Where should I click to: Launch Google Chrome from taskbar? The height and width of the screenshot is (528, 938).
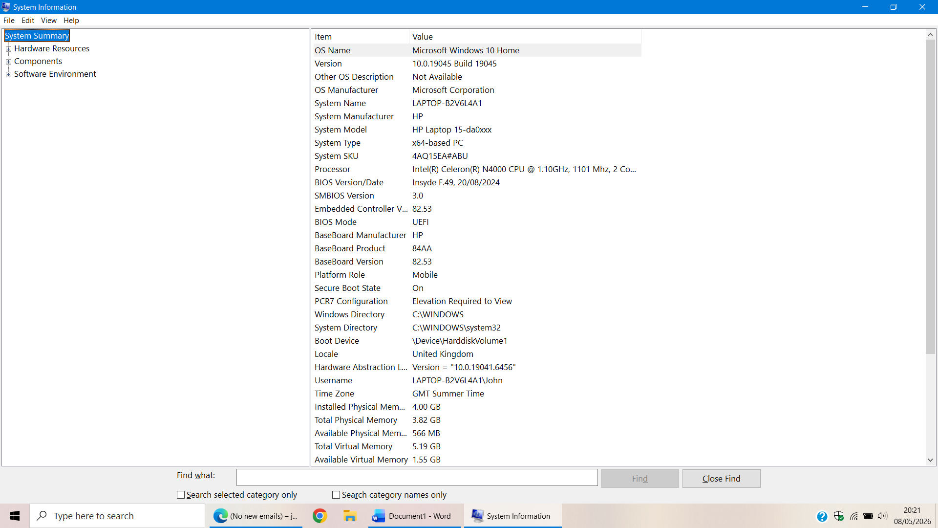(320, 516)
